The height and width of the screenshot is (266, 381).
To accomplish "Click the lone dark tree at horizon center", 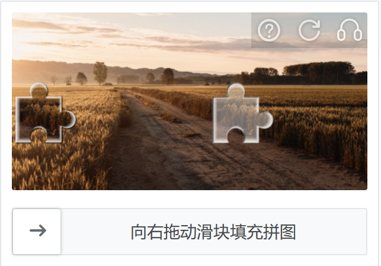I will pos(168,76).
